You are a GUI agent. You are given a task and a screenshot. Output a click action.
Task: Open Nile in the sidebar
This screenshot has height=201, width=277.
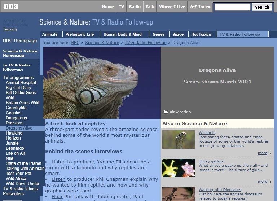tap(9, 158)
